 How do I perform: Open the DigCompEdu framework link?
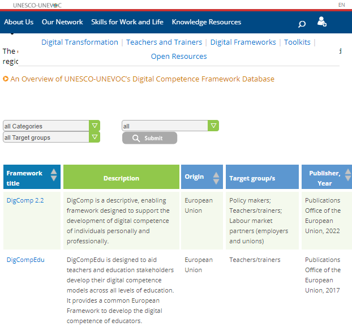pyautogui.click(x=25, y=260)
